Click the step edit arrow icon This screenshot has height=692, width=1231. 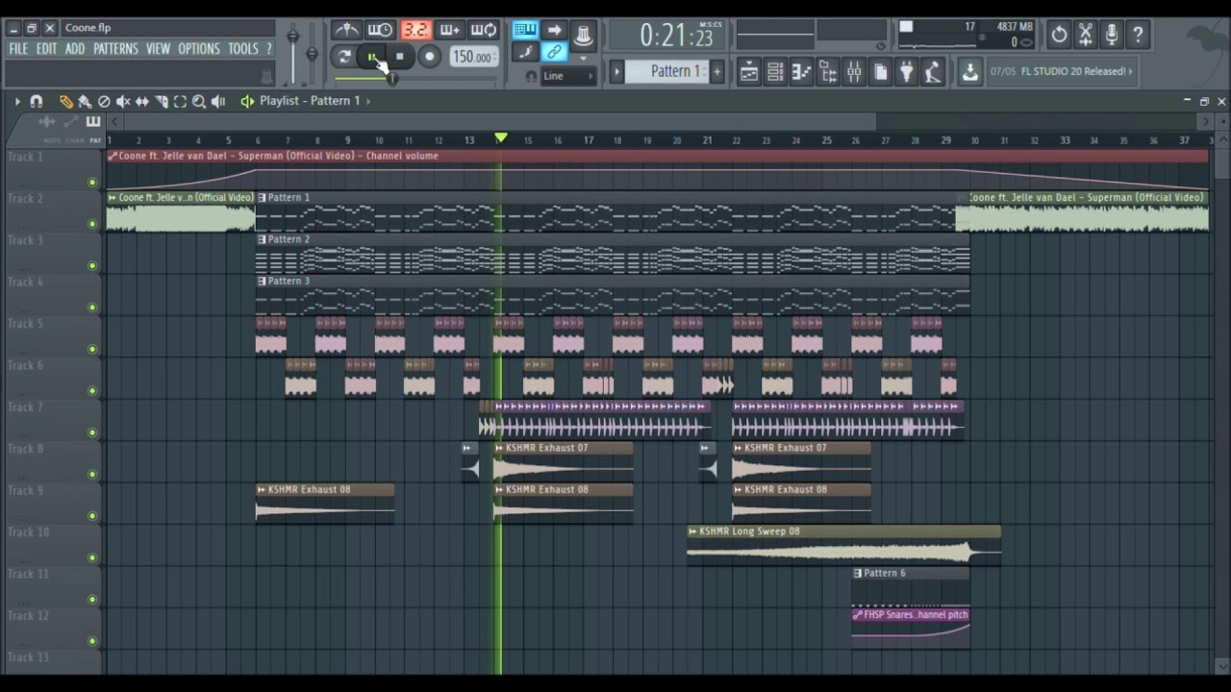tap(554, 31)
